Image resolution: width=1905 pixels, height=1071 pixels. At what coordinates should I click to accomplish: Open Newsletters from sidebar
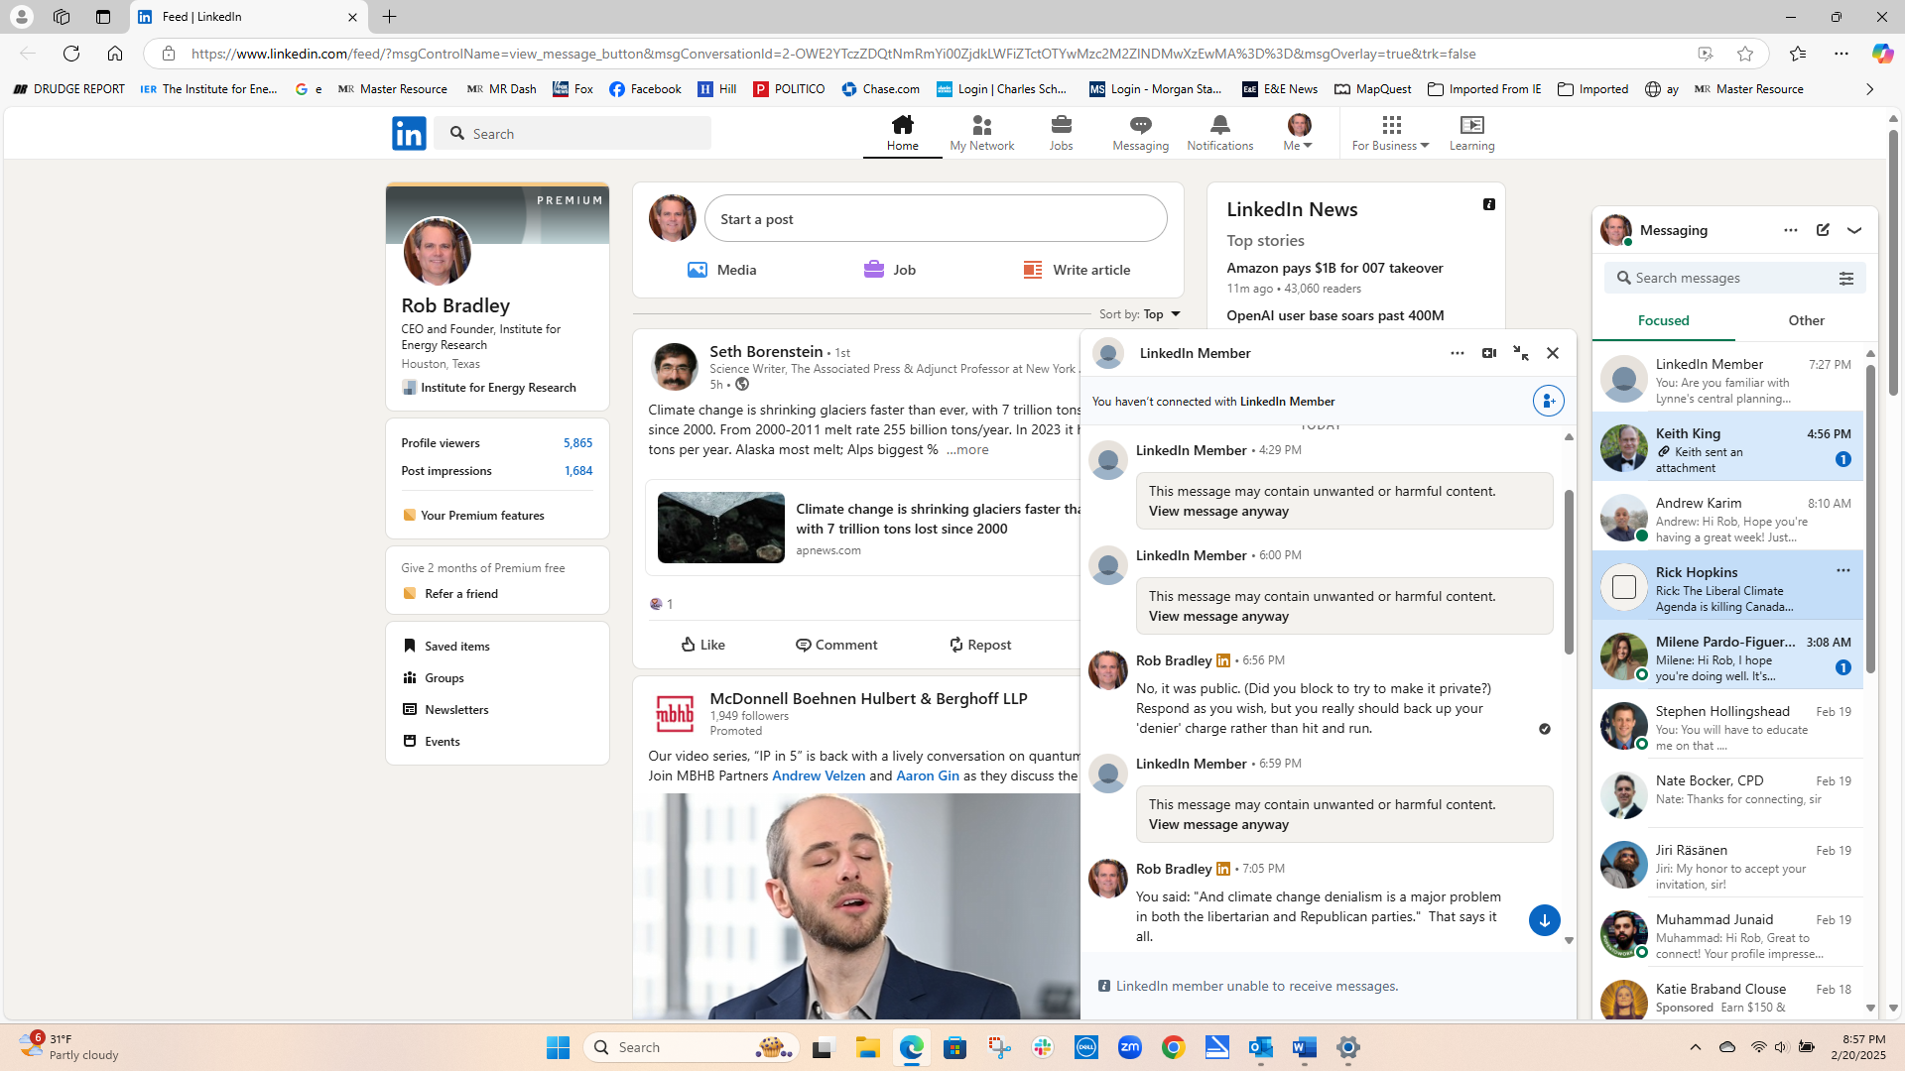(445, 710)
